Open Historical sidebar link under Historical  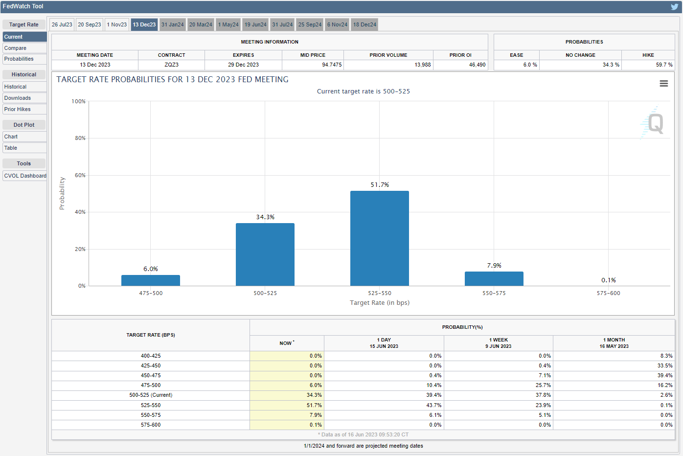(24, 87)
